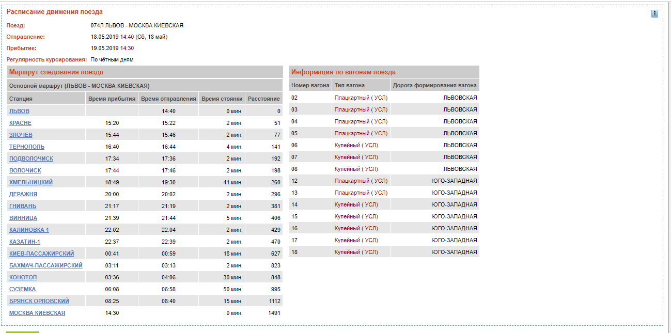Image resolution: width=671 pixels, height=333 pixels.
Task: Open the ПОДВОЛОЧИСК station link
Action: [31, 158]
